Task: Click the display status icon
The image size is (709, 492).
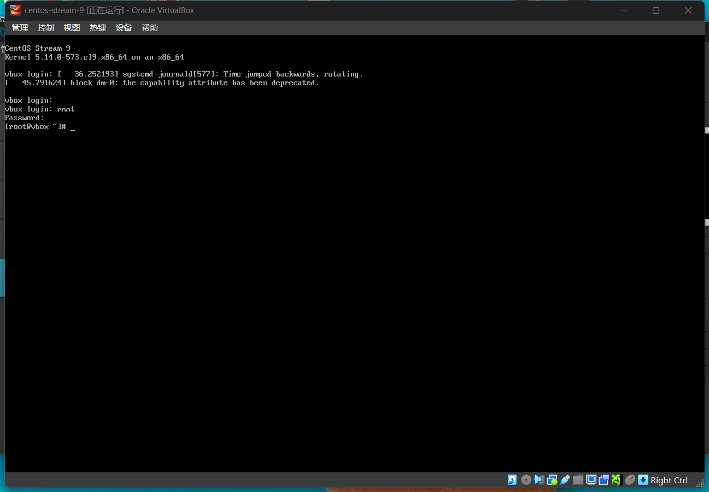Action: pyautogui.click(x=591, y=480)
